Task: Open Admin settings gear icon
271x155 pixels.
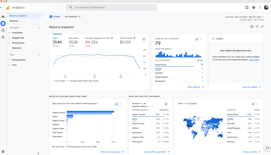Action: pos(3,151)
